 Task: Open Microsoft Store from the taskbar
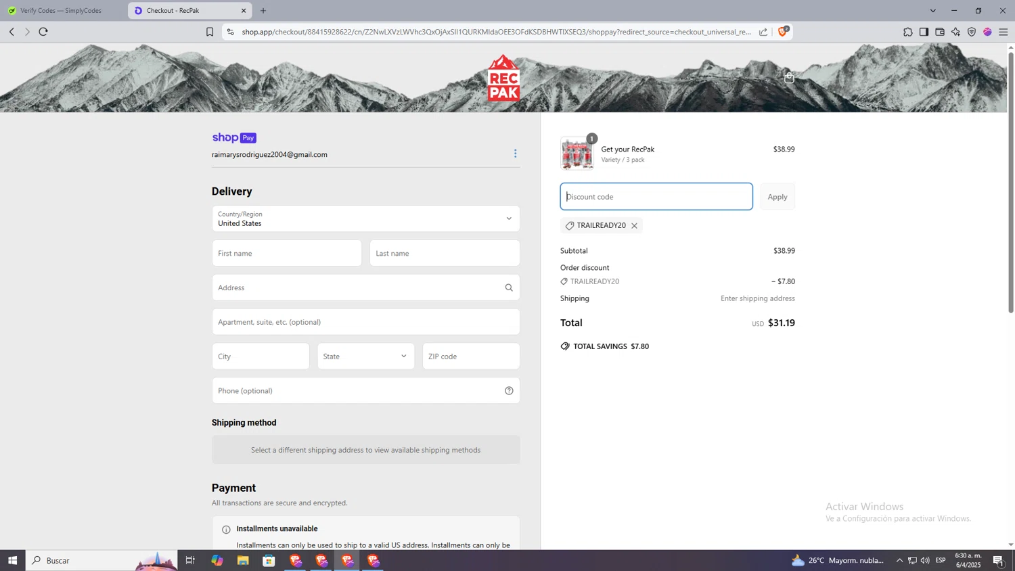pyautogui.click(x=269, y=560)
